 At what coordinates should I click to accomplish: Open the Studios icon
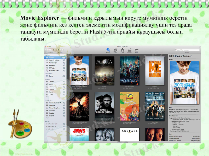pyautogui.click(x=129, y=50)
